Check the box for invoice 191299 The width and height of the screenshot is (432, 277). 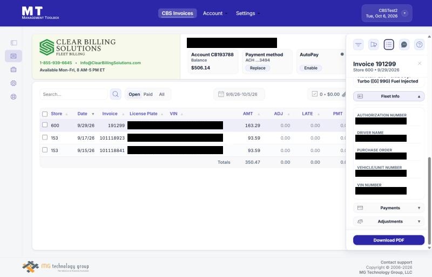click(x=45, y=125)
